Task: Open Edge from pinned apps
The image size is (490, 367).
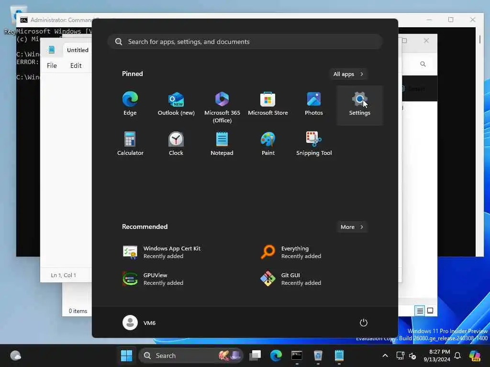Action: 130,104
